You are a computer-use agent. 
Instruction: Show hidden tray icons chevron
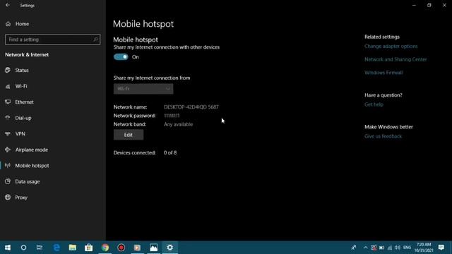(366, 248)
